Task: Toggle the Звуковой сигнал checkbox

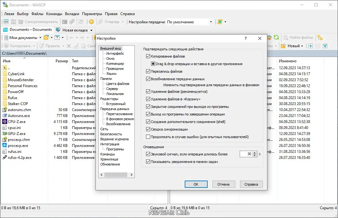Action: point(148,154)
